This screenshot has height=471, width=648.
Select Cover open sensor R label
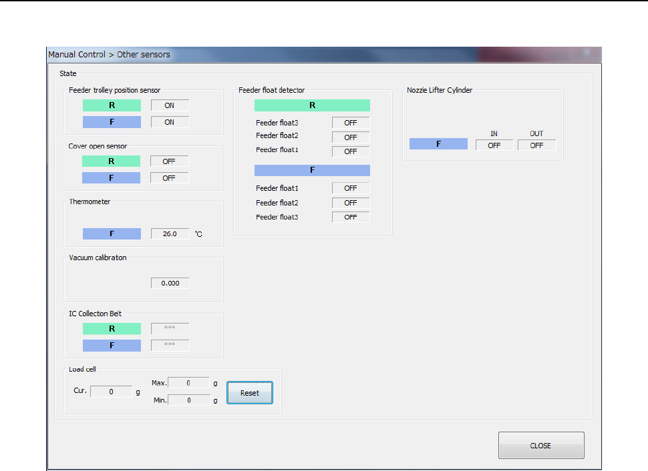111,161
